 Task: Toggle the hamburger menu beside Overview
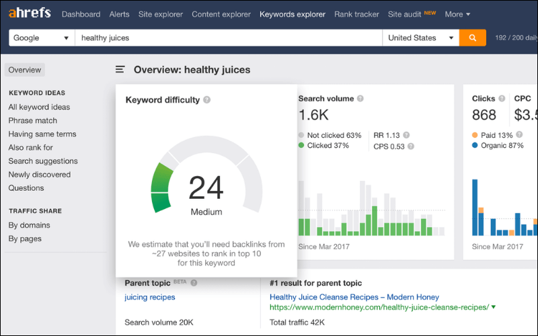tap(120, 69)
